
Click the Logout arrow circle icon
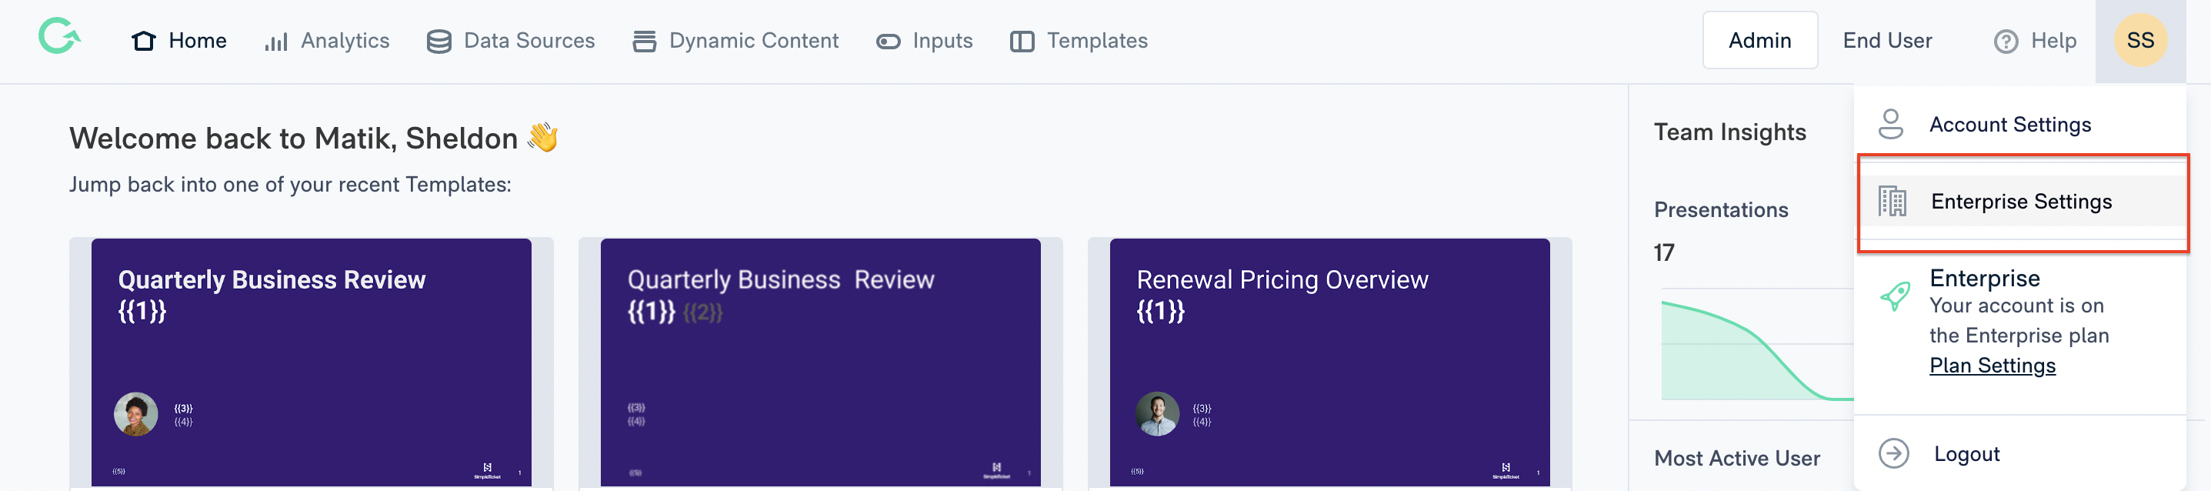coord(1893,453)
